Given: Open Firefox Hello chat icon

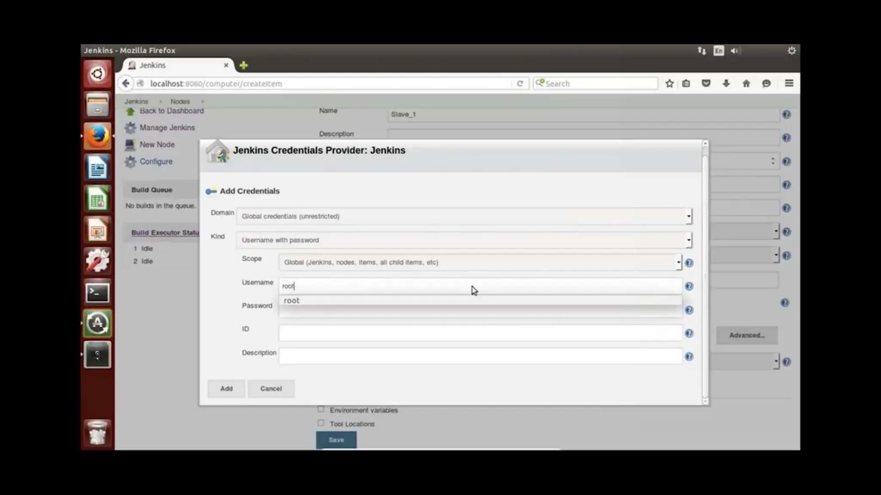Looking at the screenshot, I should click(766, 83).
